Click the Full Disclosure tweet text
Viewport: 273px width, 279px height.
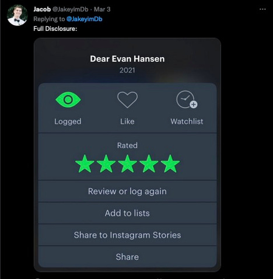[x=55, y=29]
